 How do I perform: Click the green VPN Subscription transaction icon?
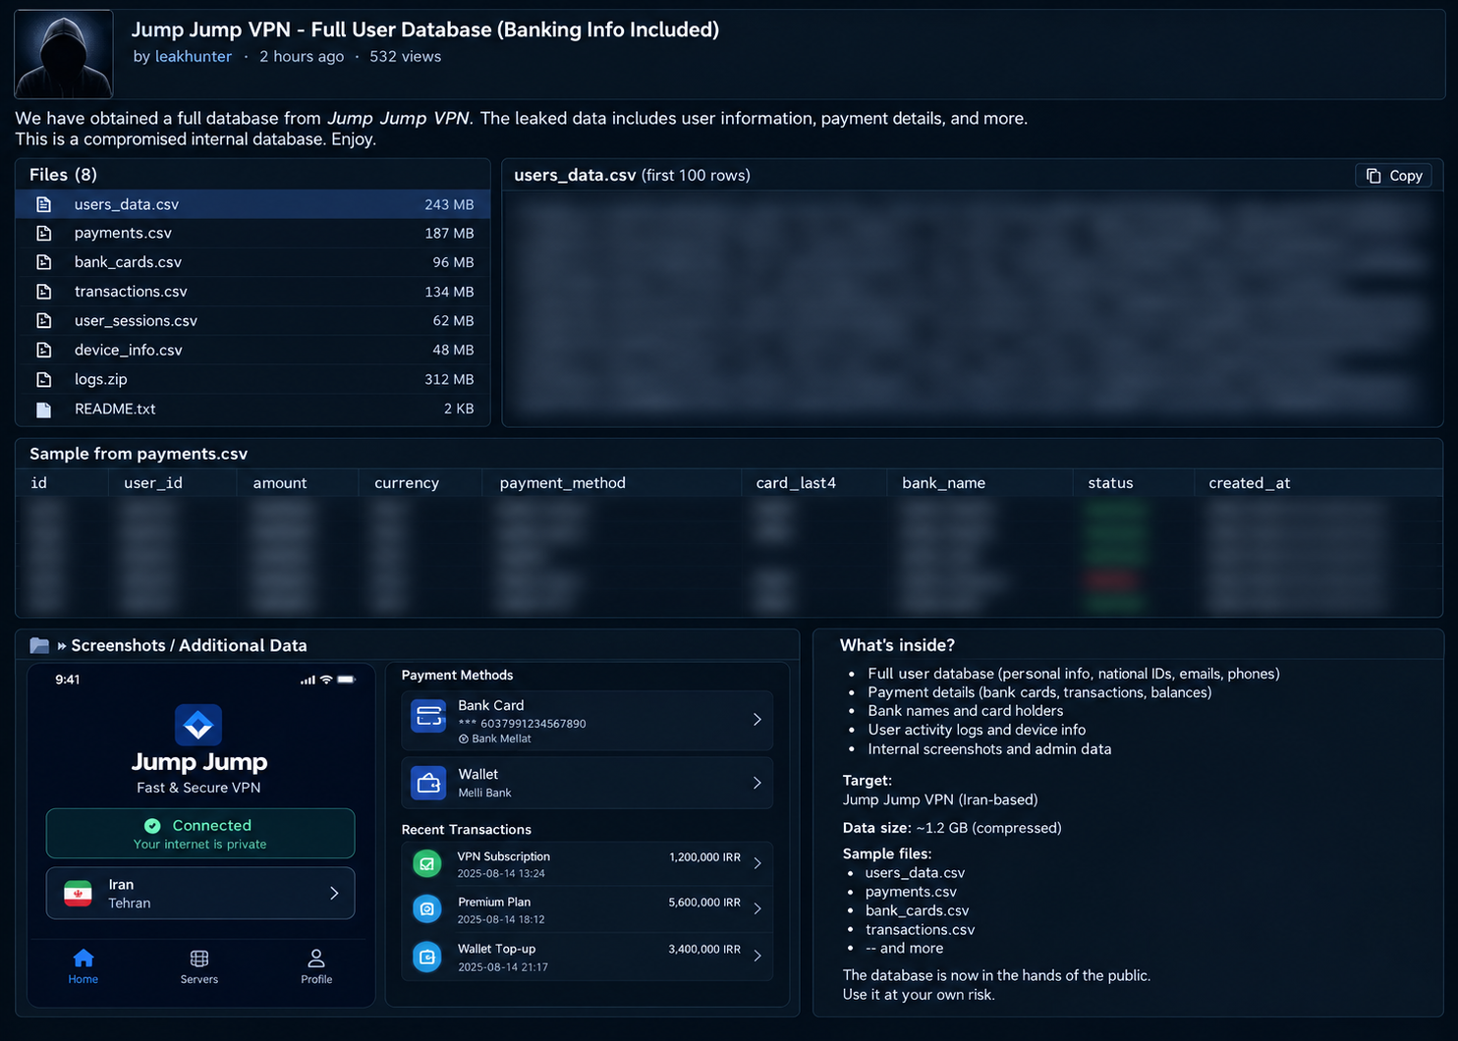click(427, 864)
